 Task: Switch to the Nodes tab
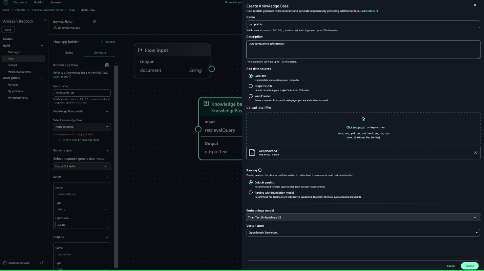69,53
